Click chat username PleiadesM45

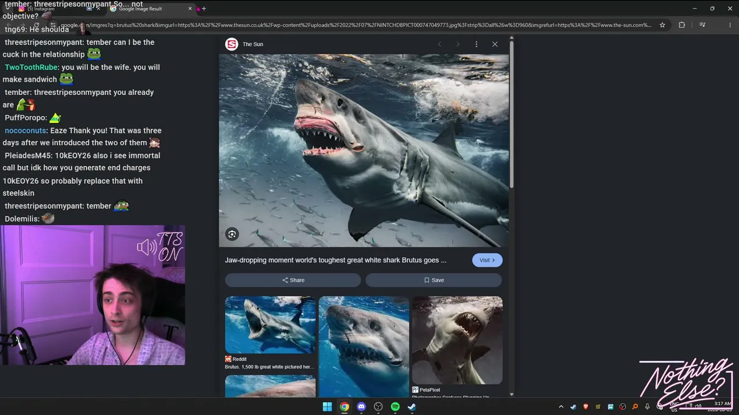28,156
